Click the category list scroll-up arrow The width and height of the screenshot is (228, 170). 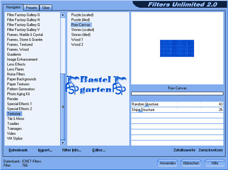[63, 15]
